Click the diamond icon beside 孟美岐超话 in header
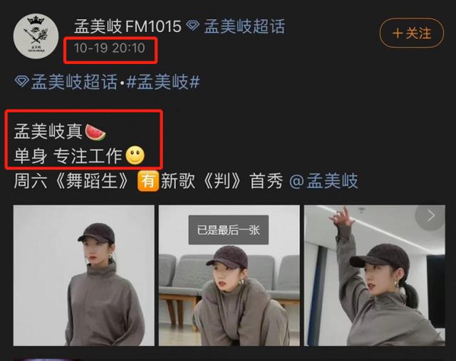Viewport: 456px width, 361px height. [192, 26]
